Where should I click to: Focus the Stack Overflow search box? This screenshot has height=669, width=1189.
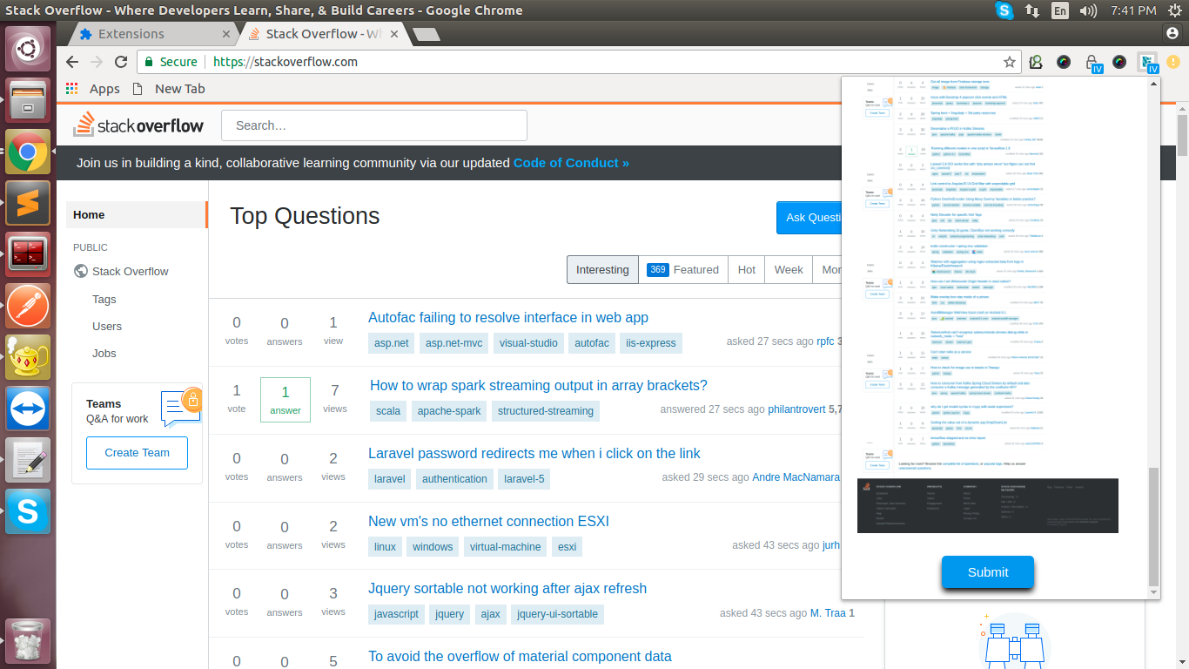click(374, 125)
